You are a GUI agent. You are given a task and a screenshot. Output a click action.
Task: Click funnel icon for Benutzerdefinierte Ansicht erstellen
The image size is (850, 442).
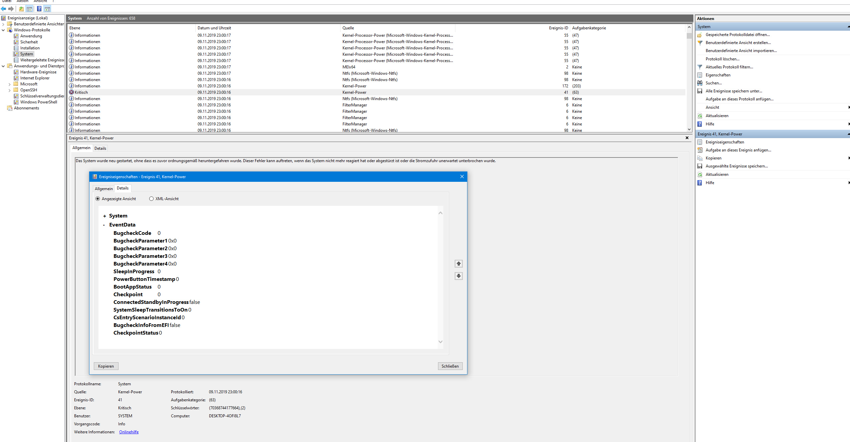[700, 43]
